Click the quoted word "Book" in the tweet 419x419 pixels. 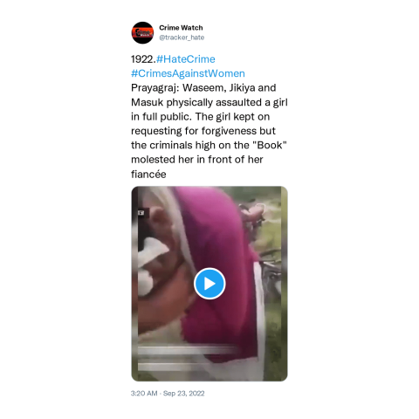point(270,145)
